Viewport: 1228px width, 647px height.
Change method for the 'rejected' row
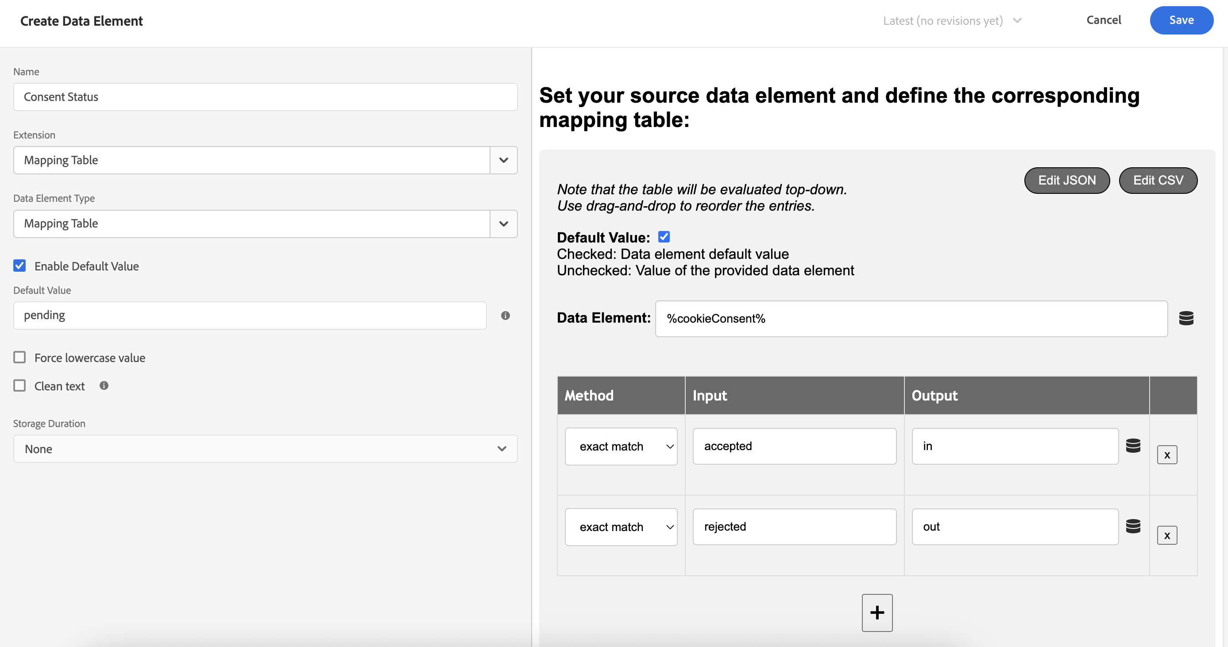click(x=621, y=527)
